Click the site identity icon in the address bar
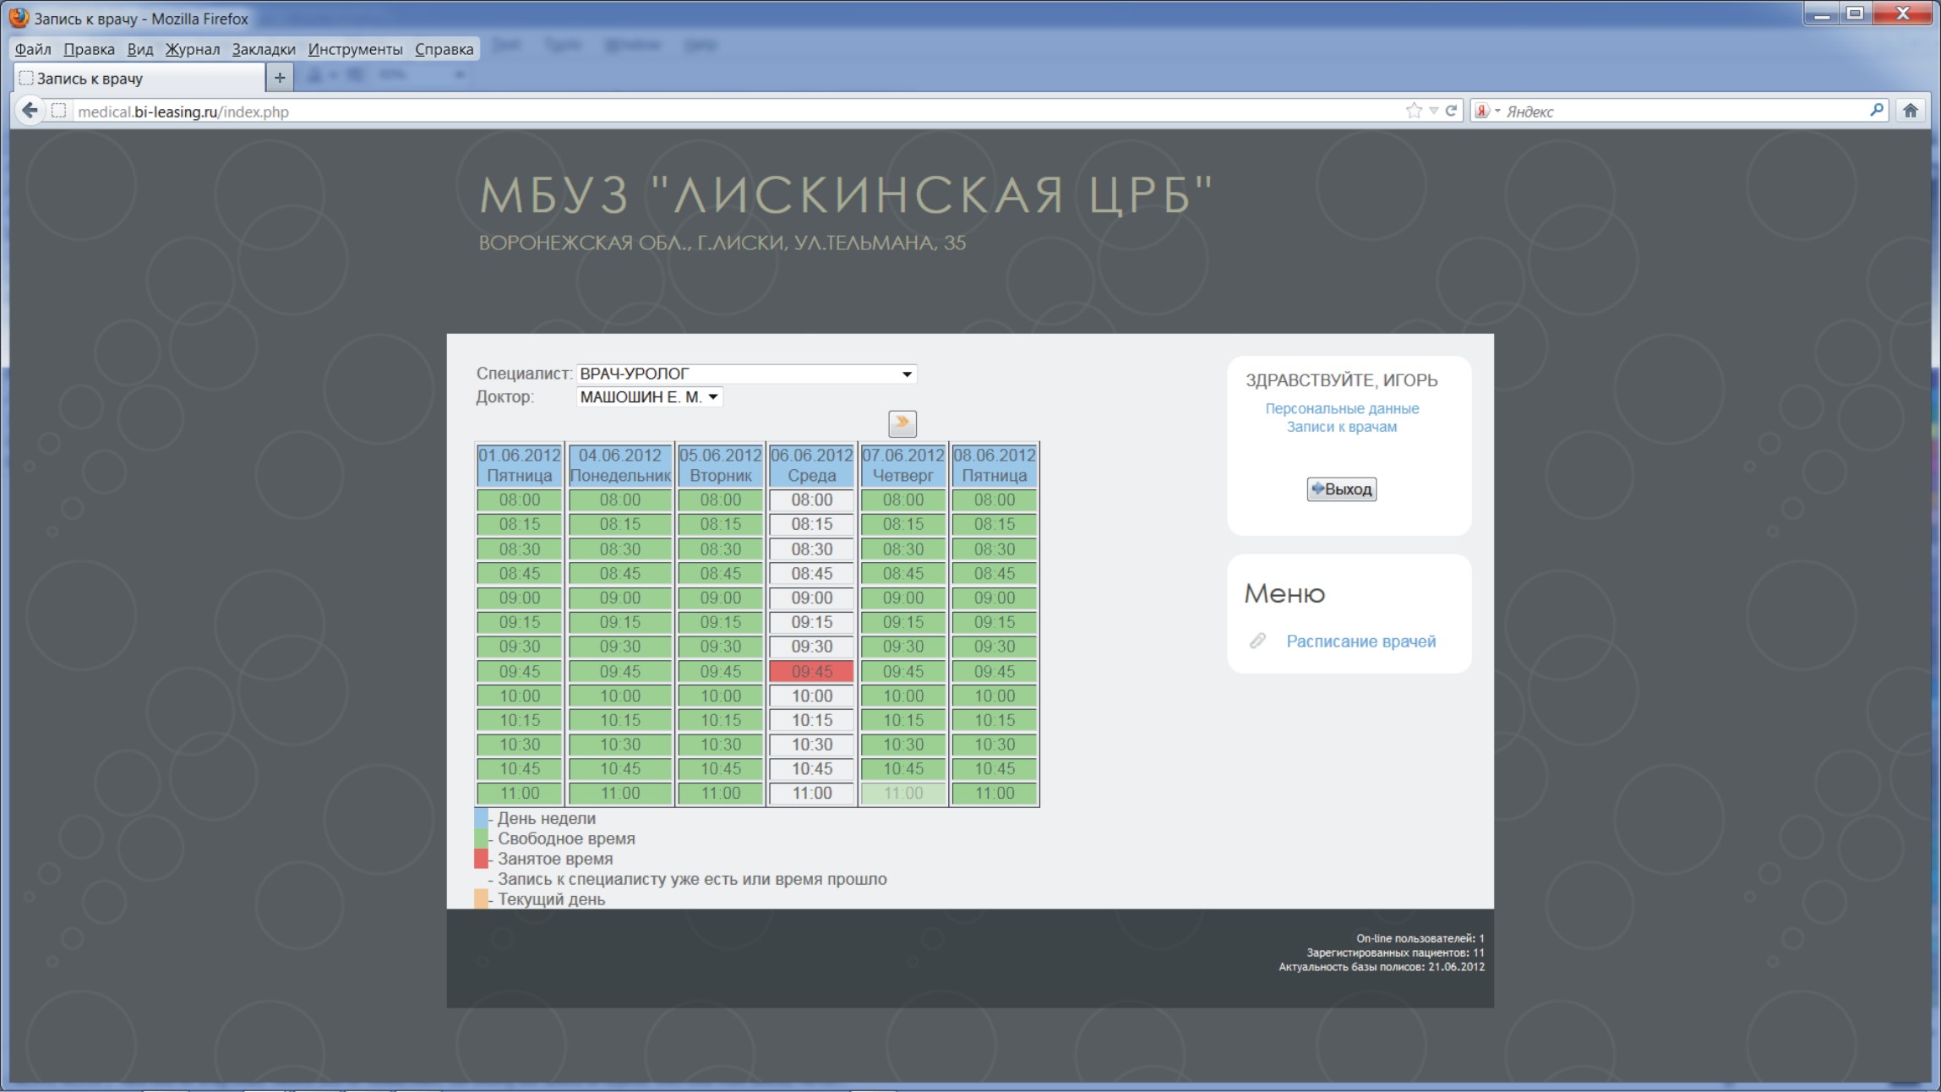This screenshot has height=1092, width=1941. point(58,111)
